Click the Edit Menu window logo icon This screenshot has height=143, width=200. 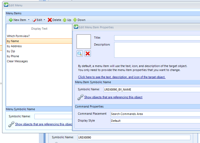pyautogui.click(x=6, y=5)
